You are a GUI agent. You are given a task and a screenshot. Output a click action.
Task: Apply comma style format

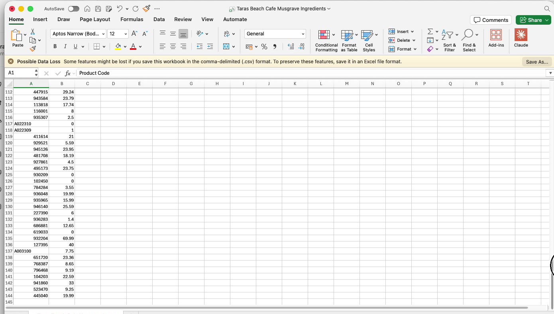275,47
